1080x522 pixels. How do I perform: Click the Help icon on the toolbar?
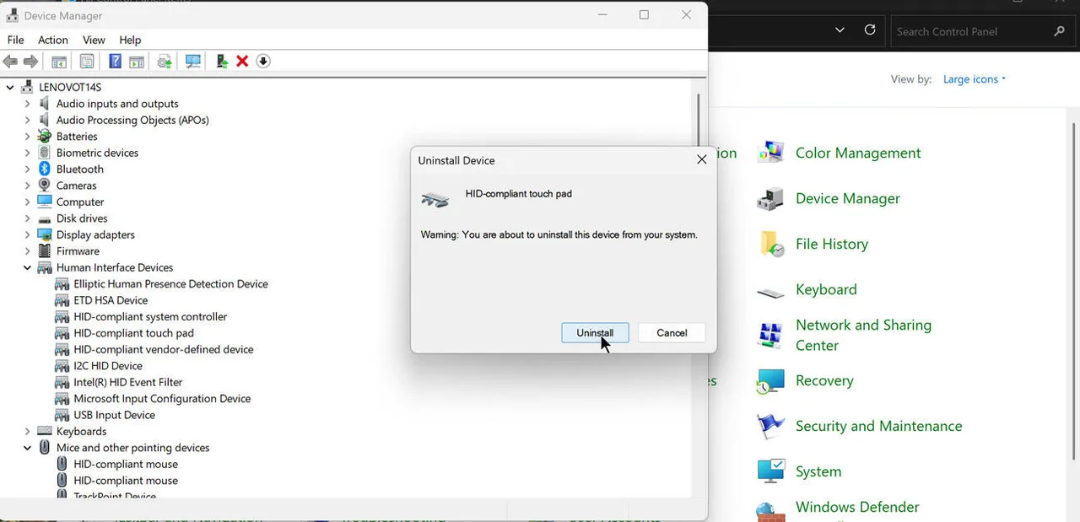(115, 61)
